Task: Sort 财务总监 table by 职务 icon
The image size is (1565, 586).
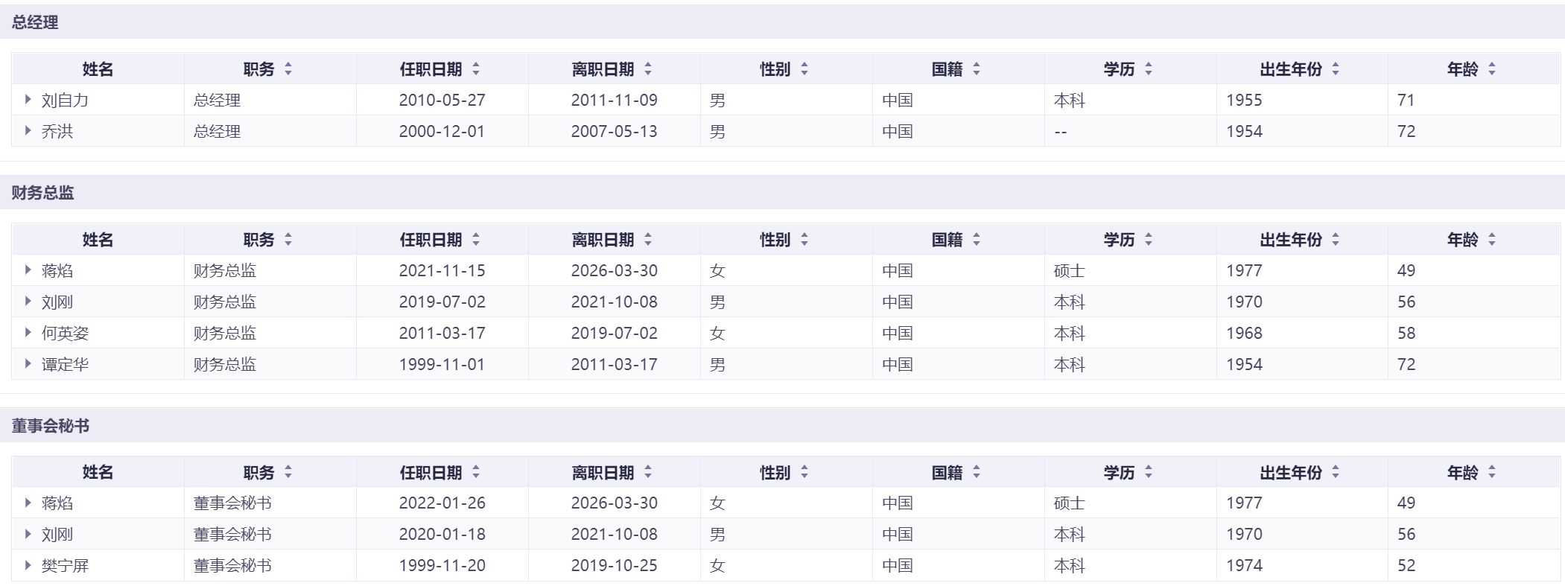Action: coord(288,240)
